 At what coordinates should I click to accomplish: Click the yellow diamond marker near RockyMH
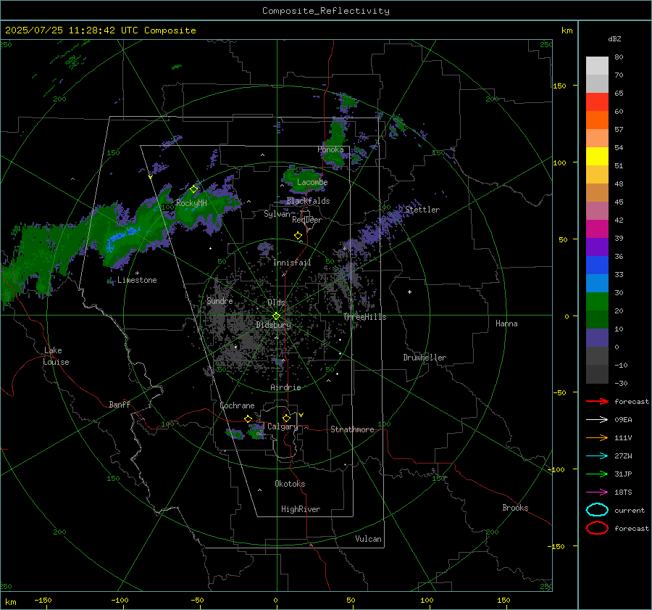coord(193,189)
